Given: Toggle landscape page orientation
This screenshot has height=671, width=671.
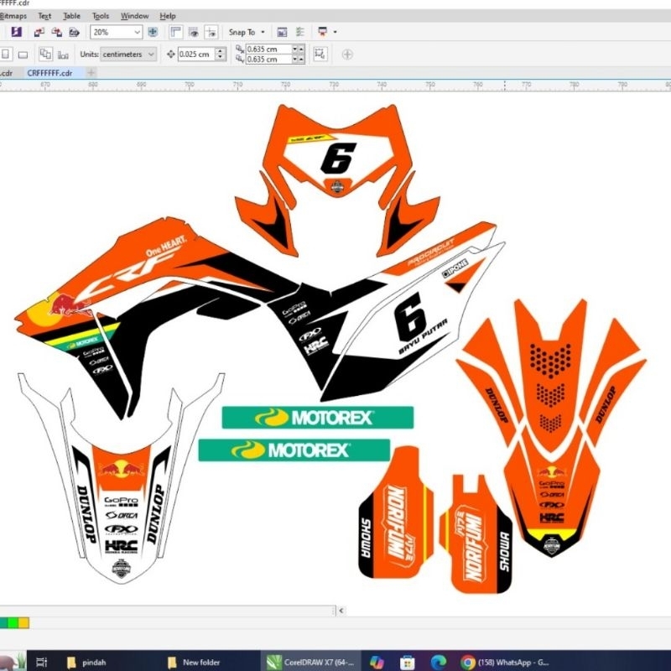Looking at the screenshot, I should 23,54.
